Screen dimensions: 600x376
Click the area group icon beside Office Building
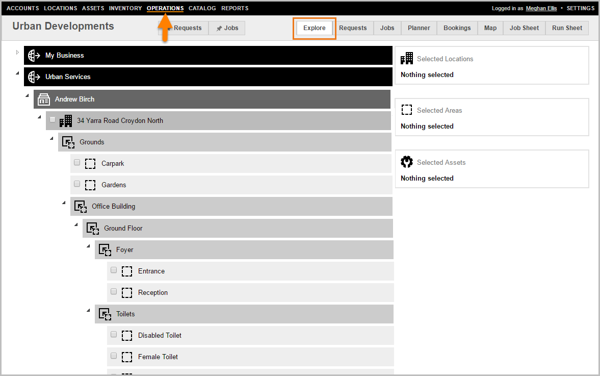point(81,207)
